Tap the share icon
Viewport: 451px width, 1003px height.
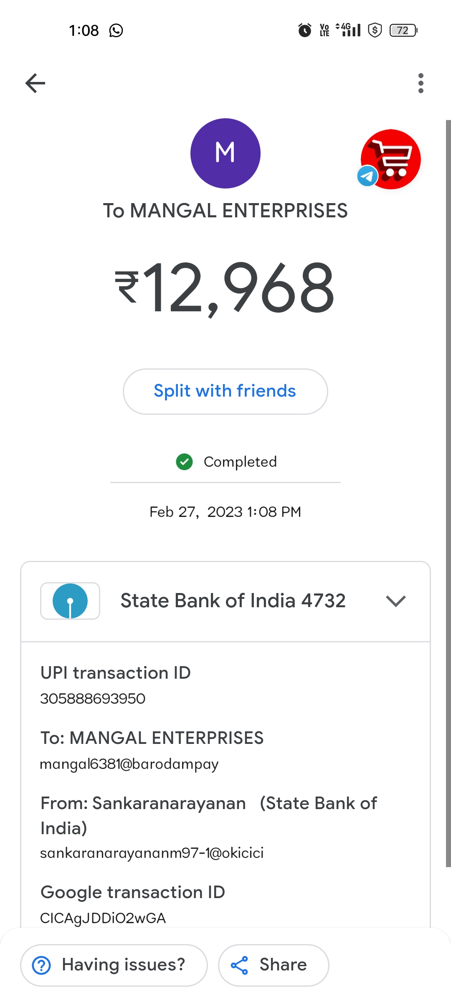[239, 965]
